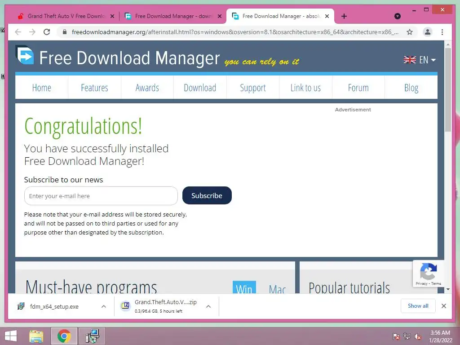Minimize the Chrome window
The height and width of the screenshot is (345, 460).
pos(414,10)
